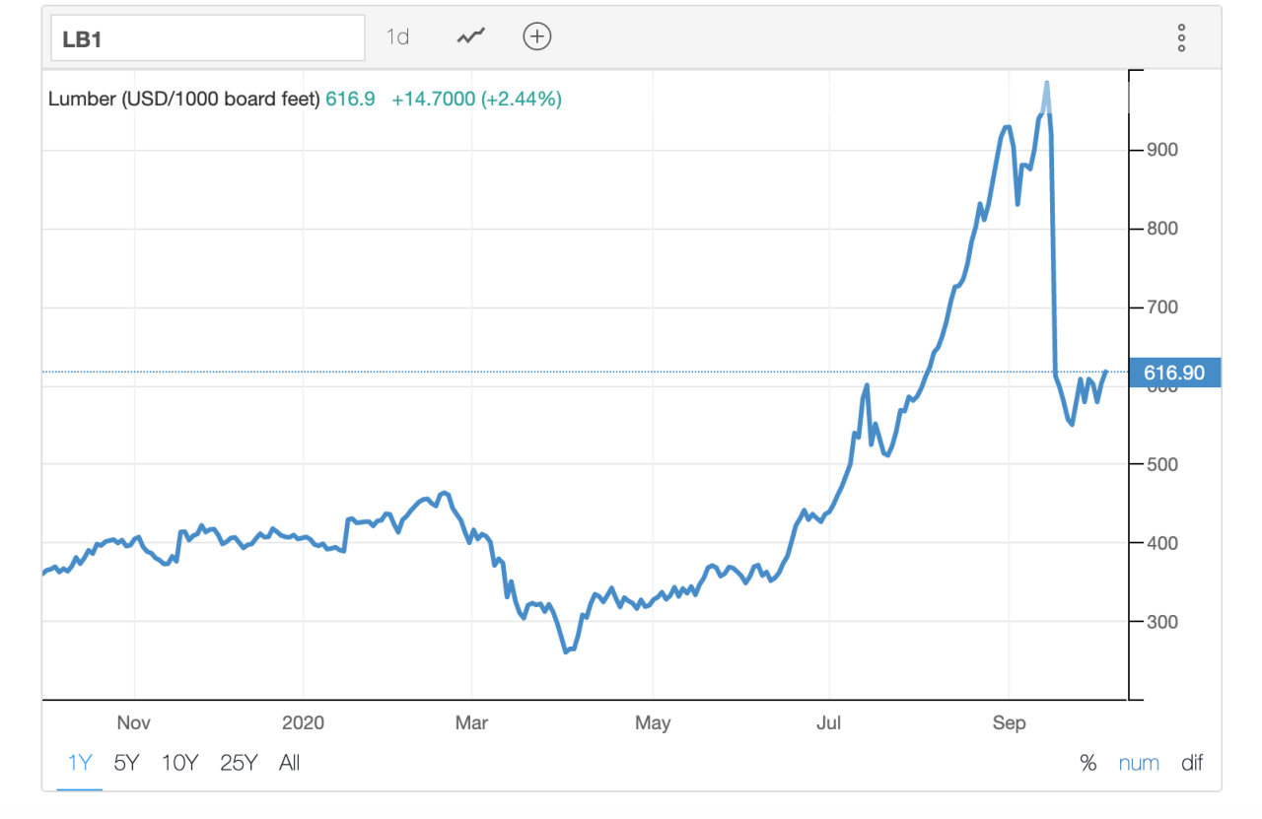Click the Nov label on the time axis
Viewport: 1262px width, 819px height.
point(134,723)
